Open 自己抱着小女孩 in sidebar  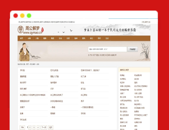[139, 108]
